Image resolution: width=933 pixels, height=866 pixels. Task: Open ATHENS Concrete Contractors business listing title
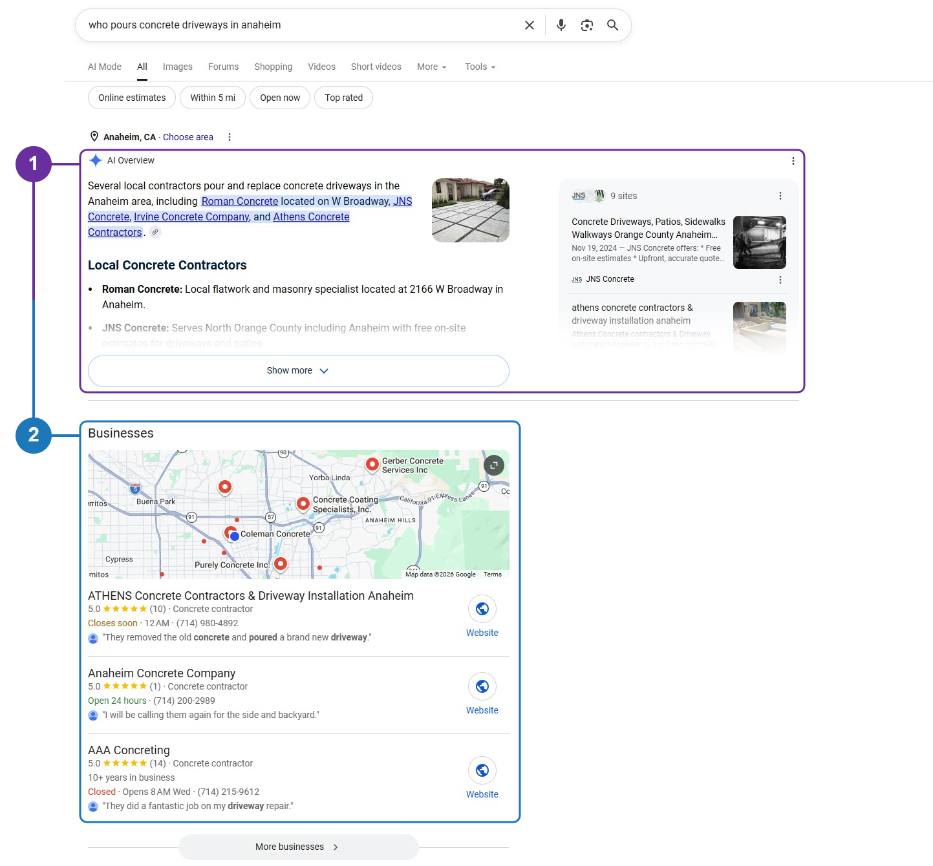click(x=251, y=596)
